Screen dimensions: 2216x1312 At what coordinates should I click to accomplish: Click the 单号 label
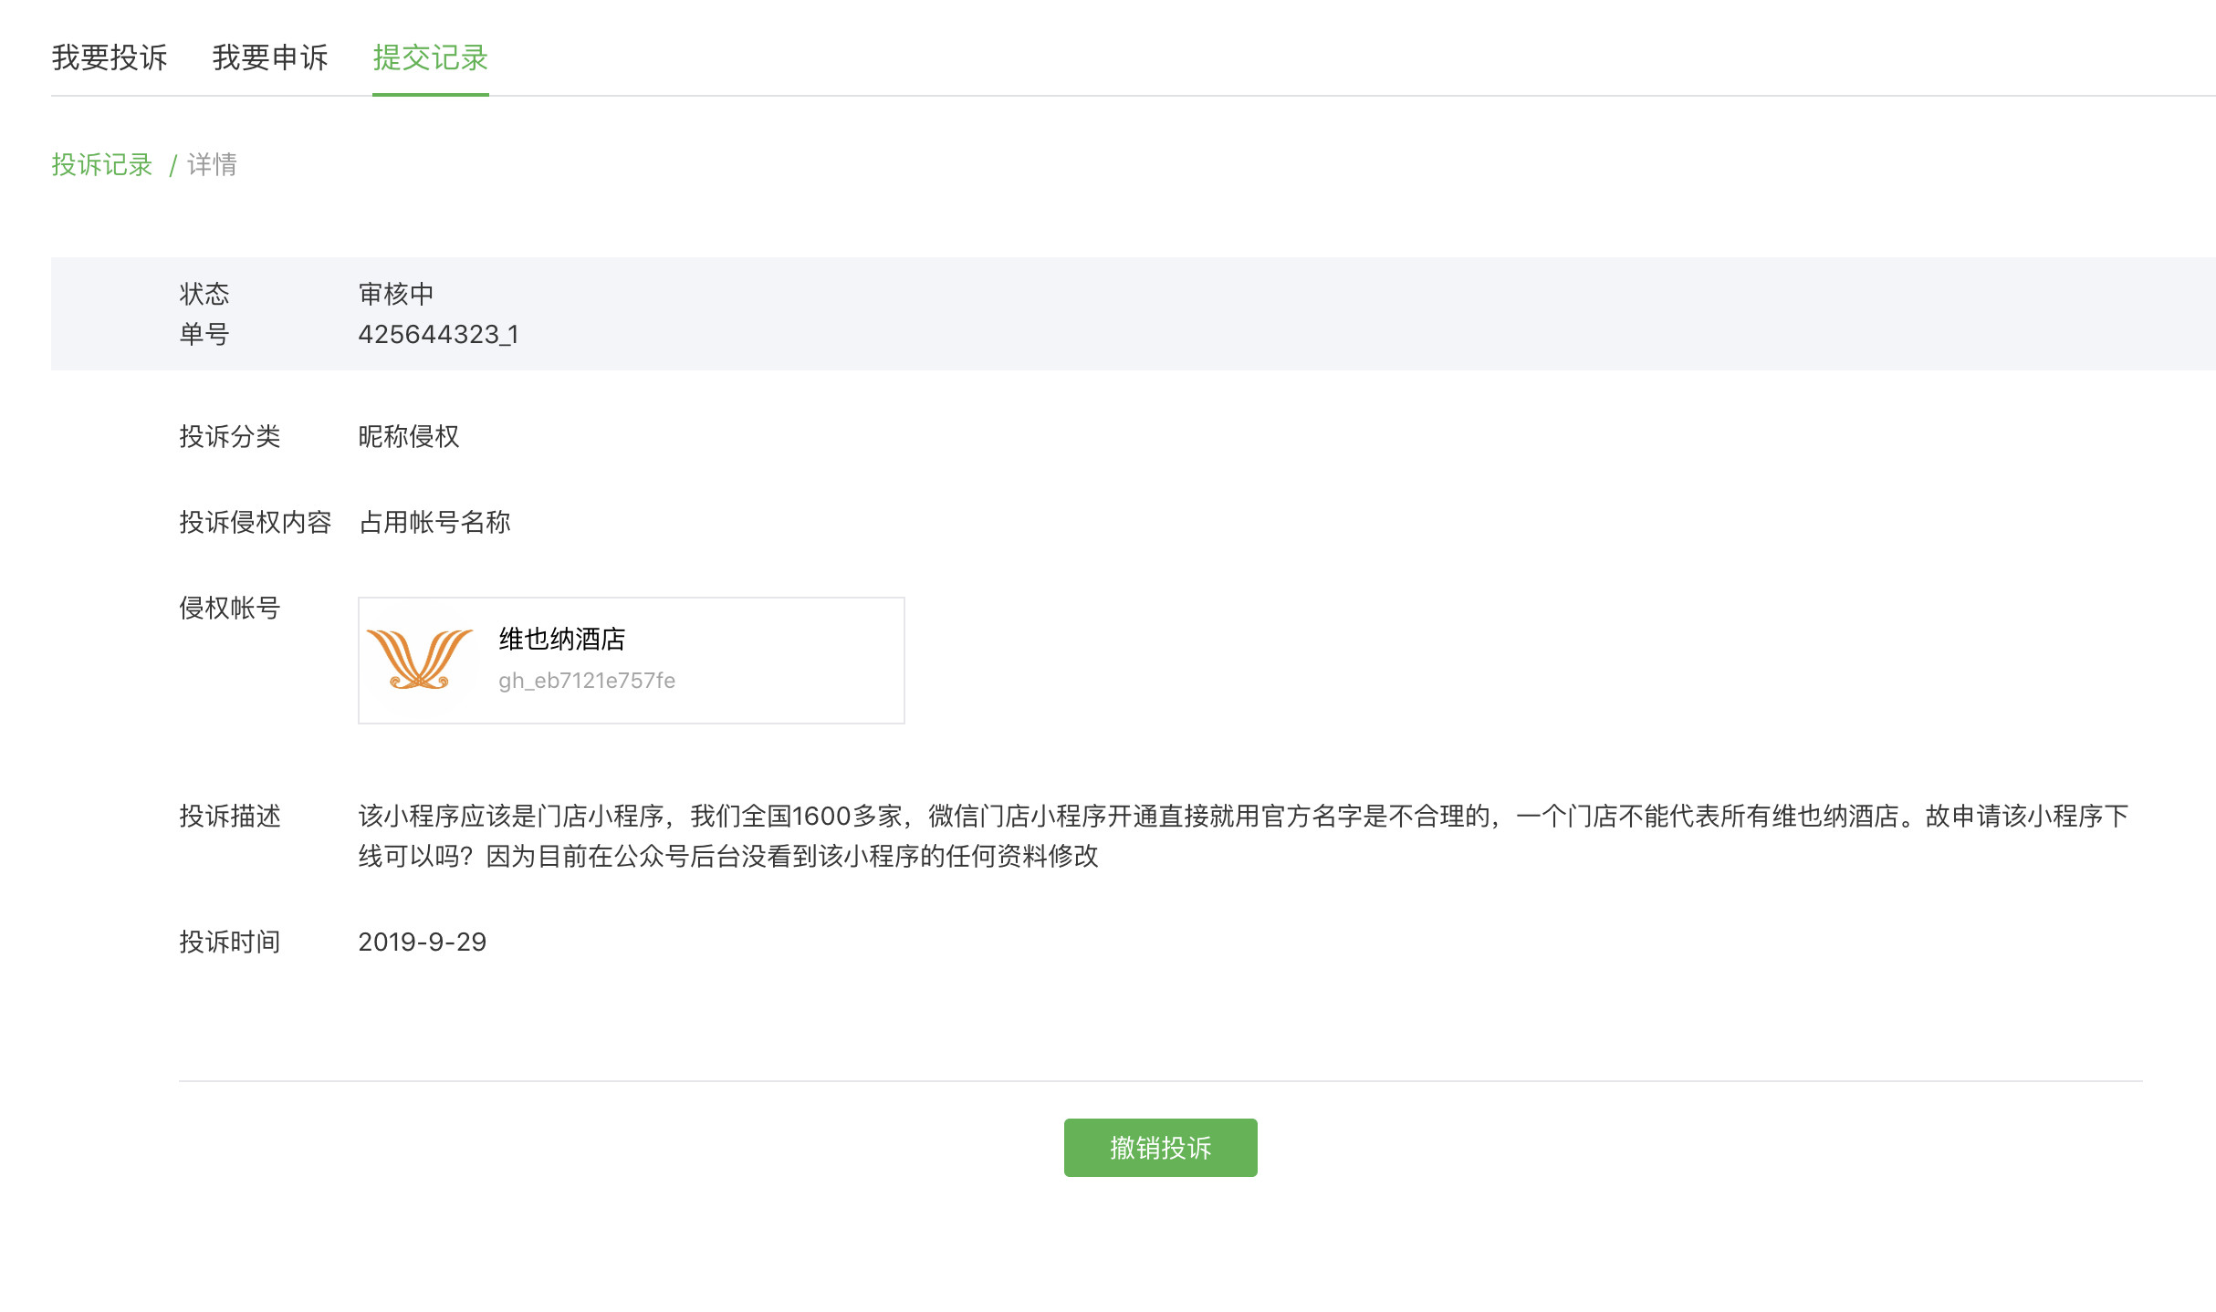(204, 334)
